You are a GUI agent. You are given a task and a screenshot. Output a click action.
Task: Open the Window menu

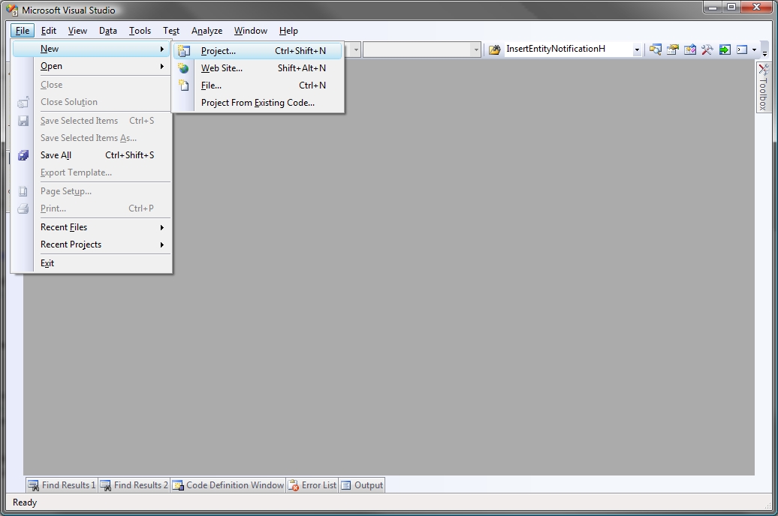tap(251, 31)
